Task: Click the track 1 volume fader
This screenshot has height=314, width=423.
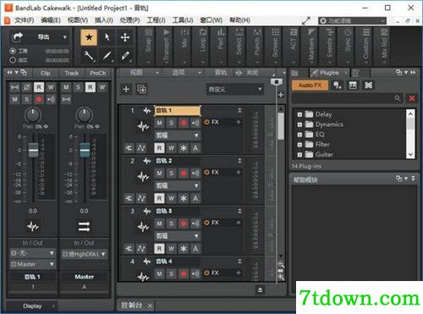Action: (x=33, y=151)
